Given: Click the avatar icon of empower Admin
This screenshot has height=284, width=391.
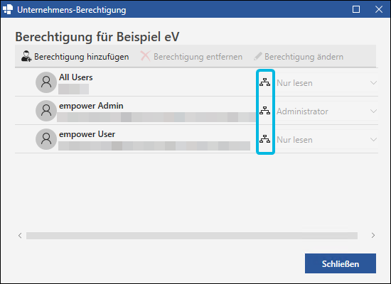Looking at the screenshot, I should pos(46,111).
